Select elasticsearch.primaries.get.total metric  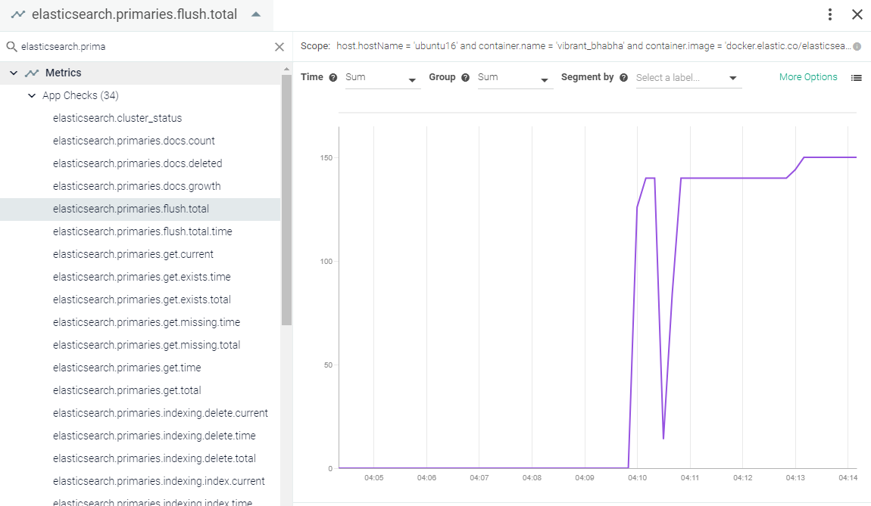point(126,391)
